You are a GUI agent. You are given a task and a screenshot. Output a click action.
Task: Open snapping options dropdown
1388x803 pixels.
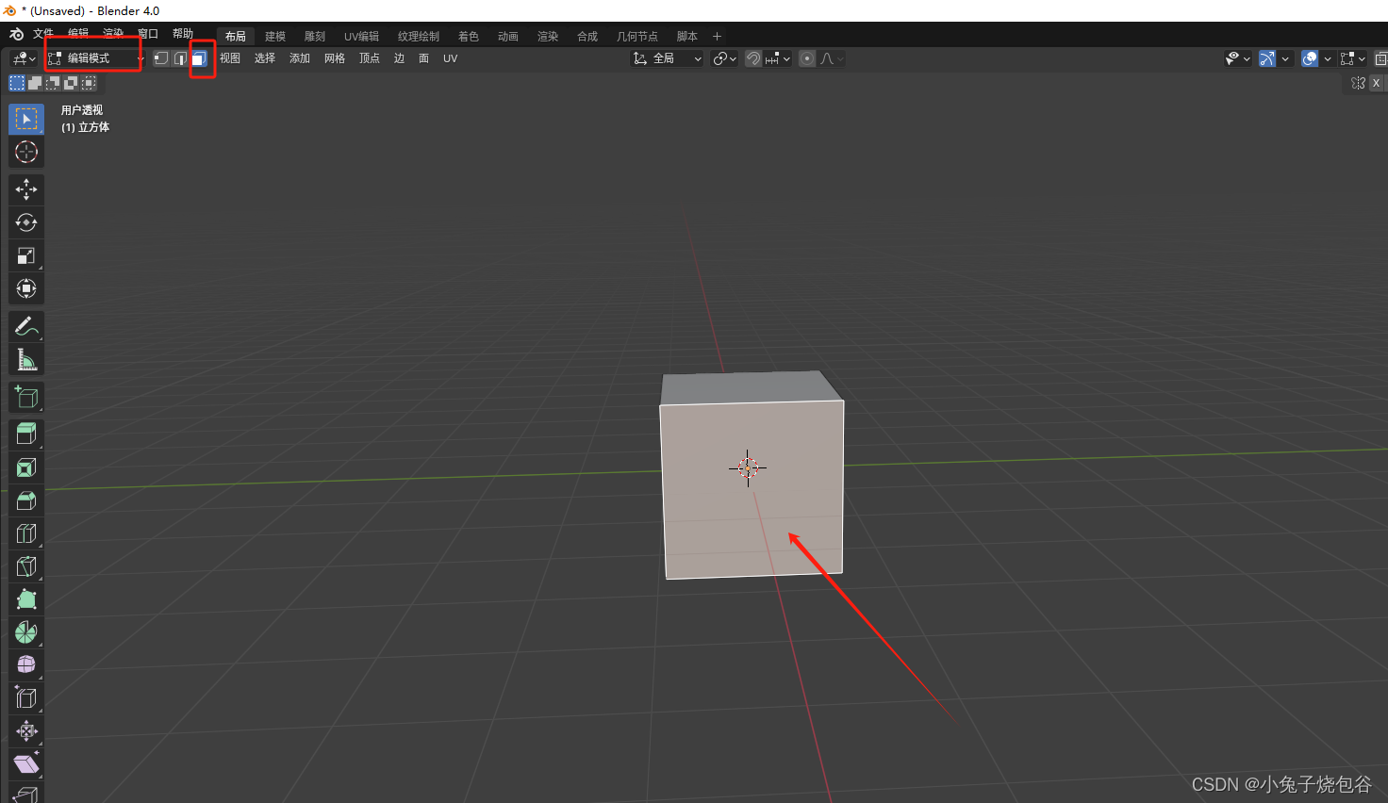click(x=778, y=58)
